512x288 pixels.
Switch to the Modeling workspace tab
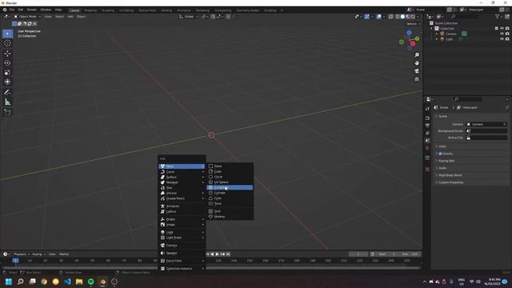[90, 10]
